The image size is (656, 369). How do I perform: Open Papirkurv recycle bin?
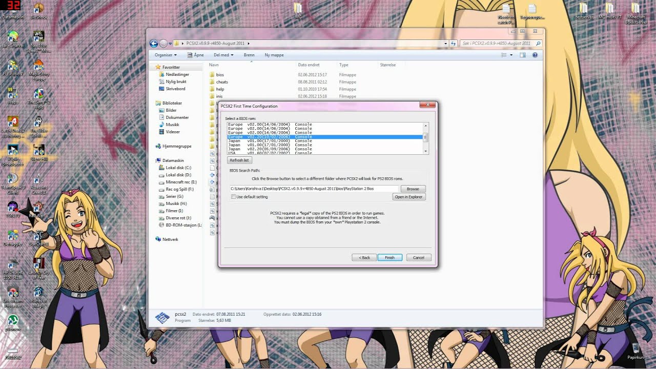tap(635, 351)
